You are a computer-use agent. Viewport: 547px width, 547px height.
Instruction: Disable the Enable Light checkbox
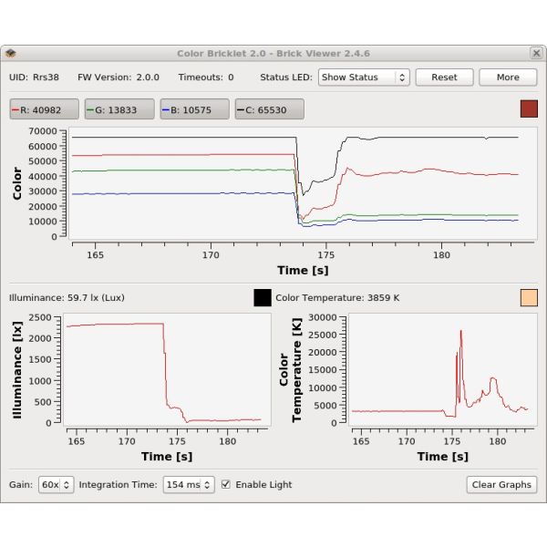[x=226, y=484]
